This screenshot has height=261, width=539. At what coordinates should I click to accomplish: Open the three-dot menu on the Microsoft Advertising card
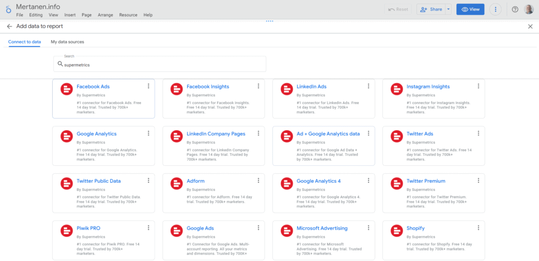(x=368, y=228)
